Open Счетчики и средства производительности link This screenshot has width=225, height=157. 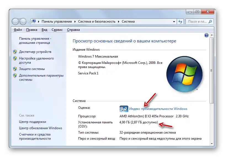coord(35,136)
